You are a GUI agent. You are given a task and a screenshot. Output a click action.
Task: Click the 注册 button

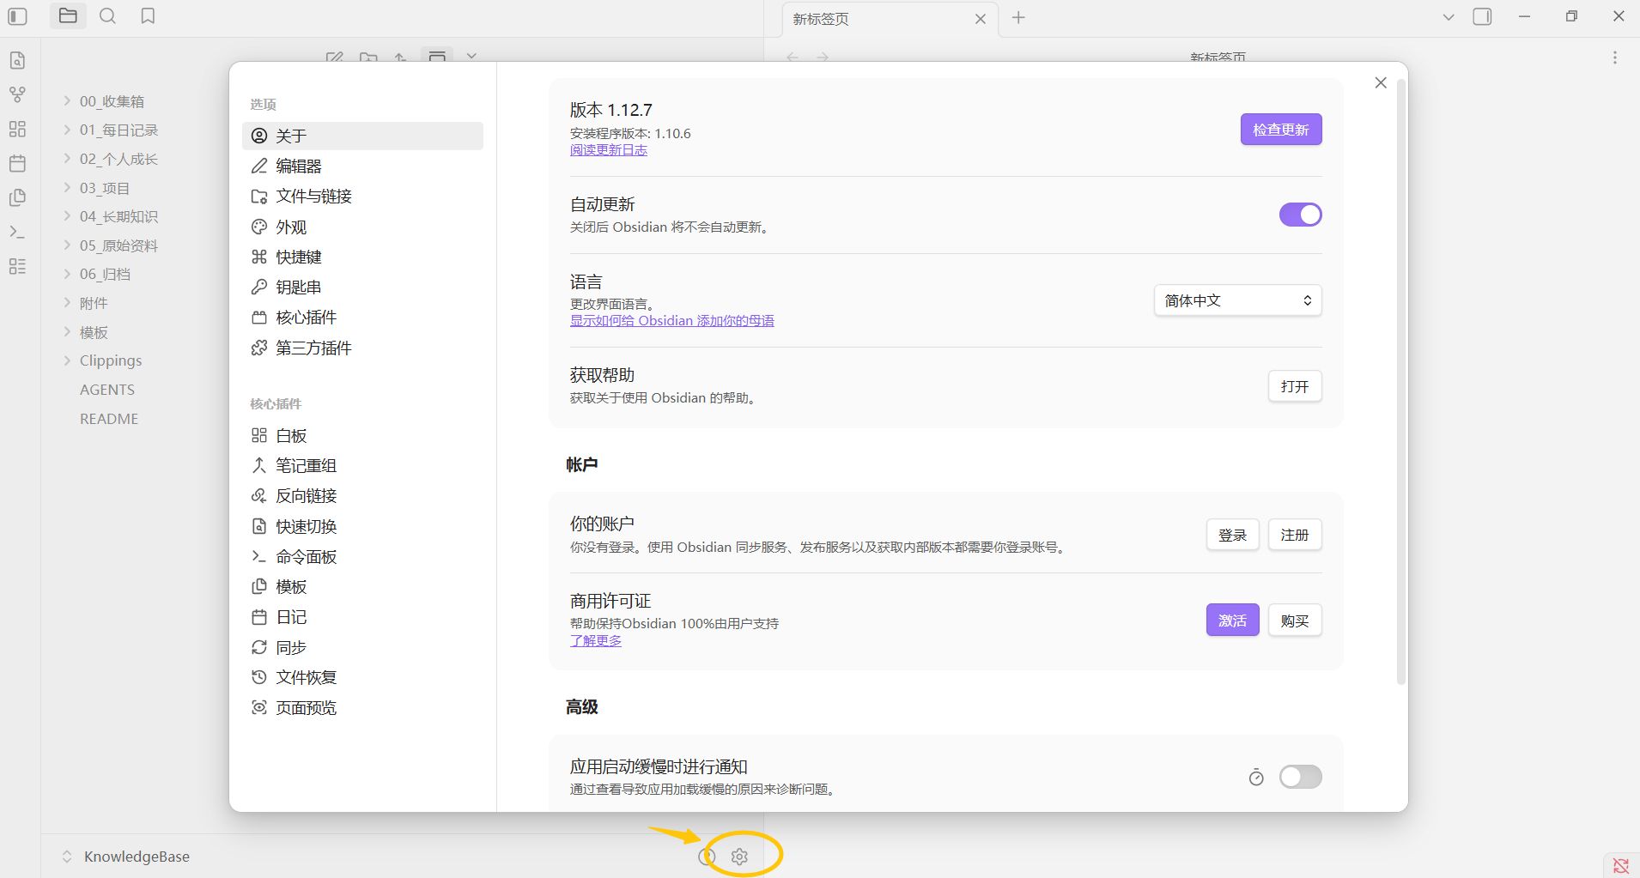[1294, 535]
